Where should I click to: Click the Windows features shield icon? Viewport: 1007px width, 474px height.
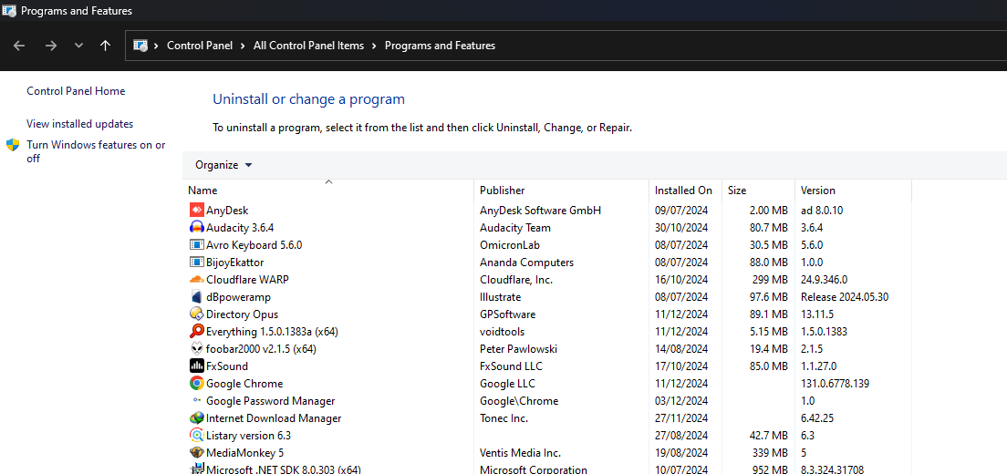point(13,145)
